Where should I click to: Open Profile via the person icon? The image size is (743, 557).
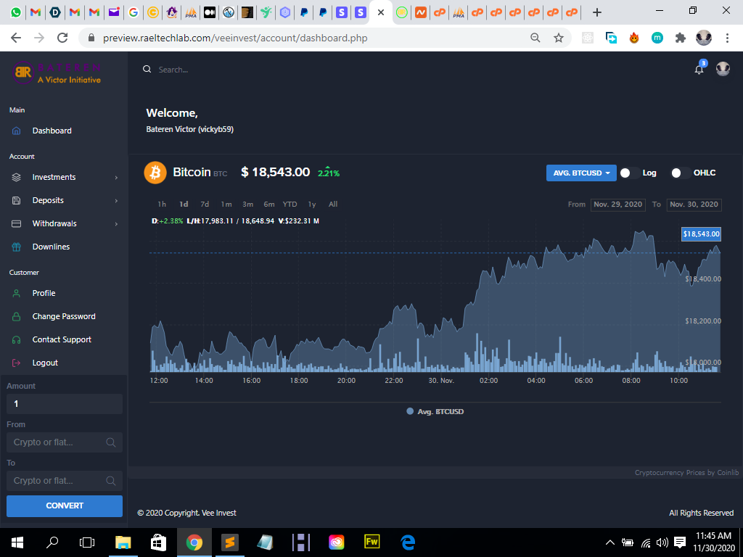coord(16,293)
